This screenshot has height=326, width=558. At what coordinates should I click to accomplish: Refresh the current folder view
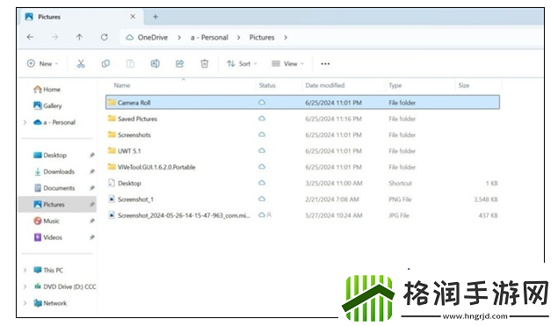click(104, 37)
